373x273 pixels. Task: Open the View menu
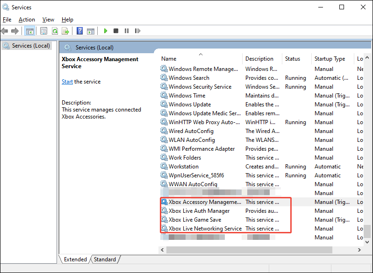(x=48, y=20)
